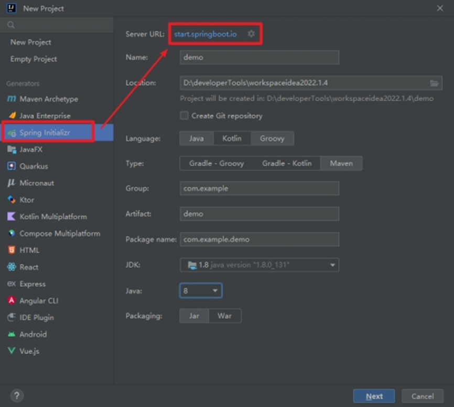This screenshot has height=407, width=454.
Task: Click the Name input field
Action: pos(260,57)
